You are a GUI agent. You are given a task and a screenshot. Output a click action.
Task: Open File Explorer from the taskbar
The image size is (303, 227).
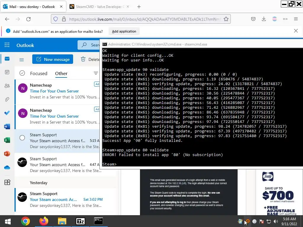point(62,221)
